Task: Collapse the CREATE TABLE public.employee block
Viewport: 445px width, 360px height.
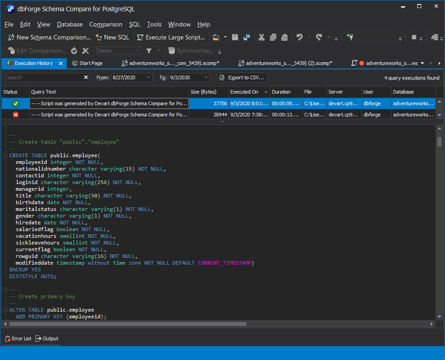Action: pyautogui.click(x=5, y=155)
